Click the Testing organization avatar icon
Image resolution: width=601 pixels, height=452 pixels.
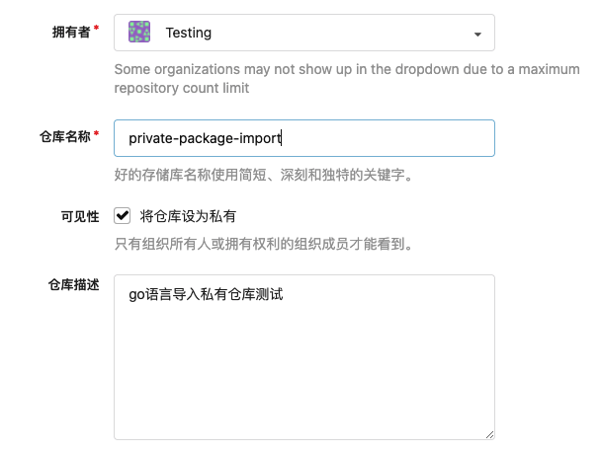click(x=139, y=33)
